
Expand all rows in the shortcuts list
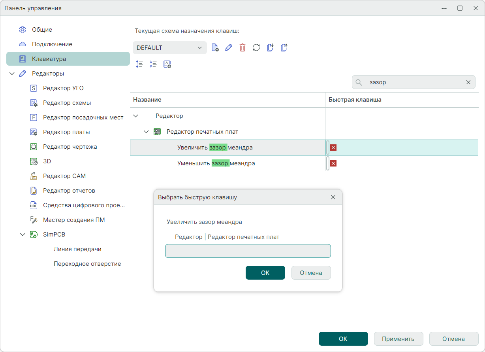coord(139,64)
